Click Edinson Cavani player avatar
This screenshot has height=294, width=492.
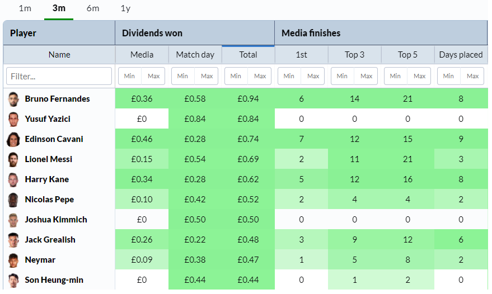click(13, 139)
